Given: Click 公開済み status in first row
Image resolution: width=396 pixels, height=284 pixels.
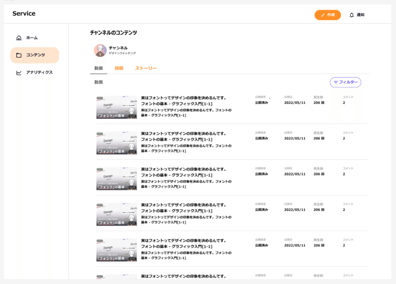Looking at the screenshot, I should [262, 103].
